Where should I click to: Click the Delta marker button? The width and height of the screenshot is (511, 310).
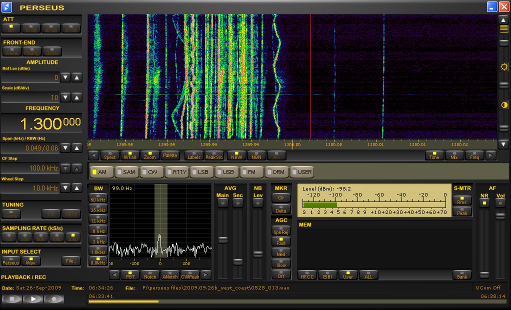[x=281, y=209]
